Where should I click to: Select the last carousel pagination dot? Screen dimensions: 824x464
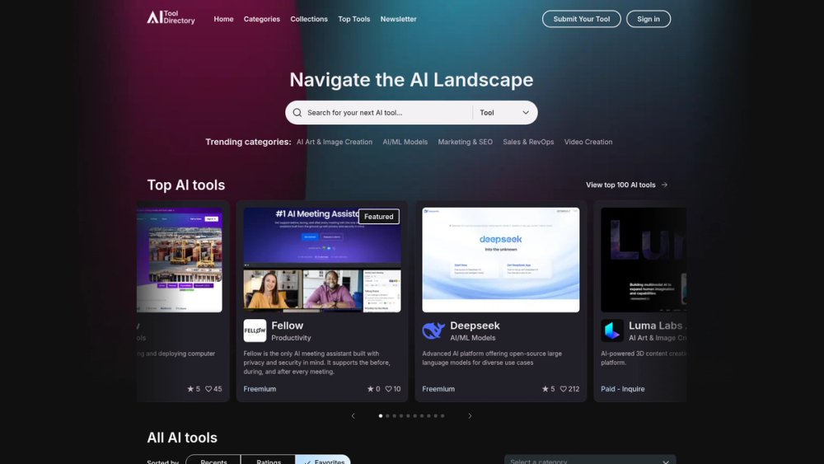(x=442, y=415)
